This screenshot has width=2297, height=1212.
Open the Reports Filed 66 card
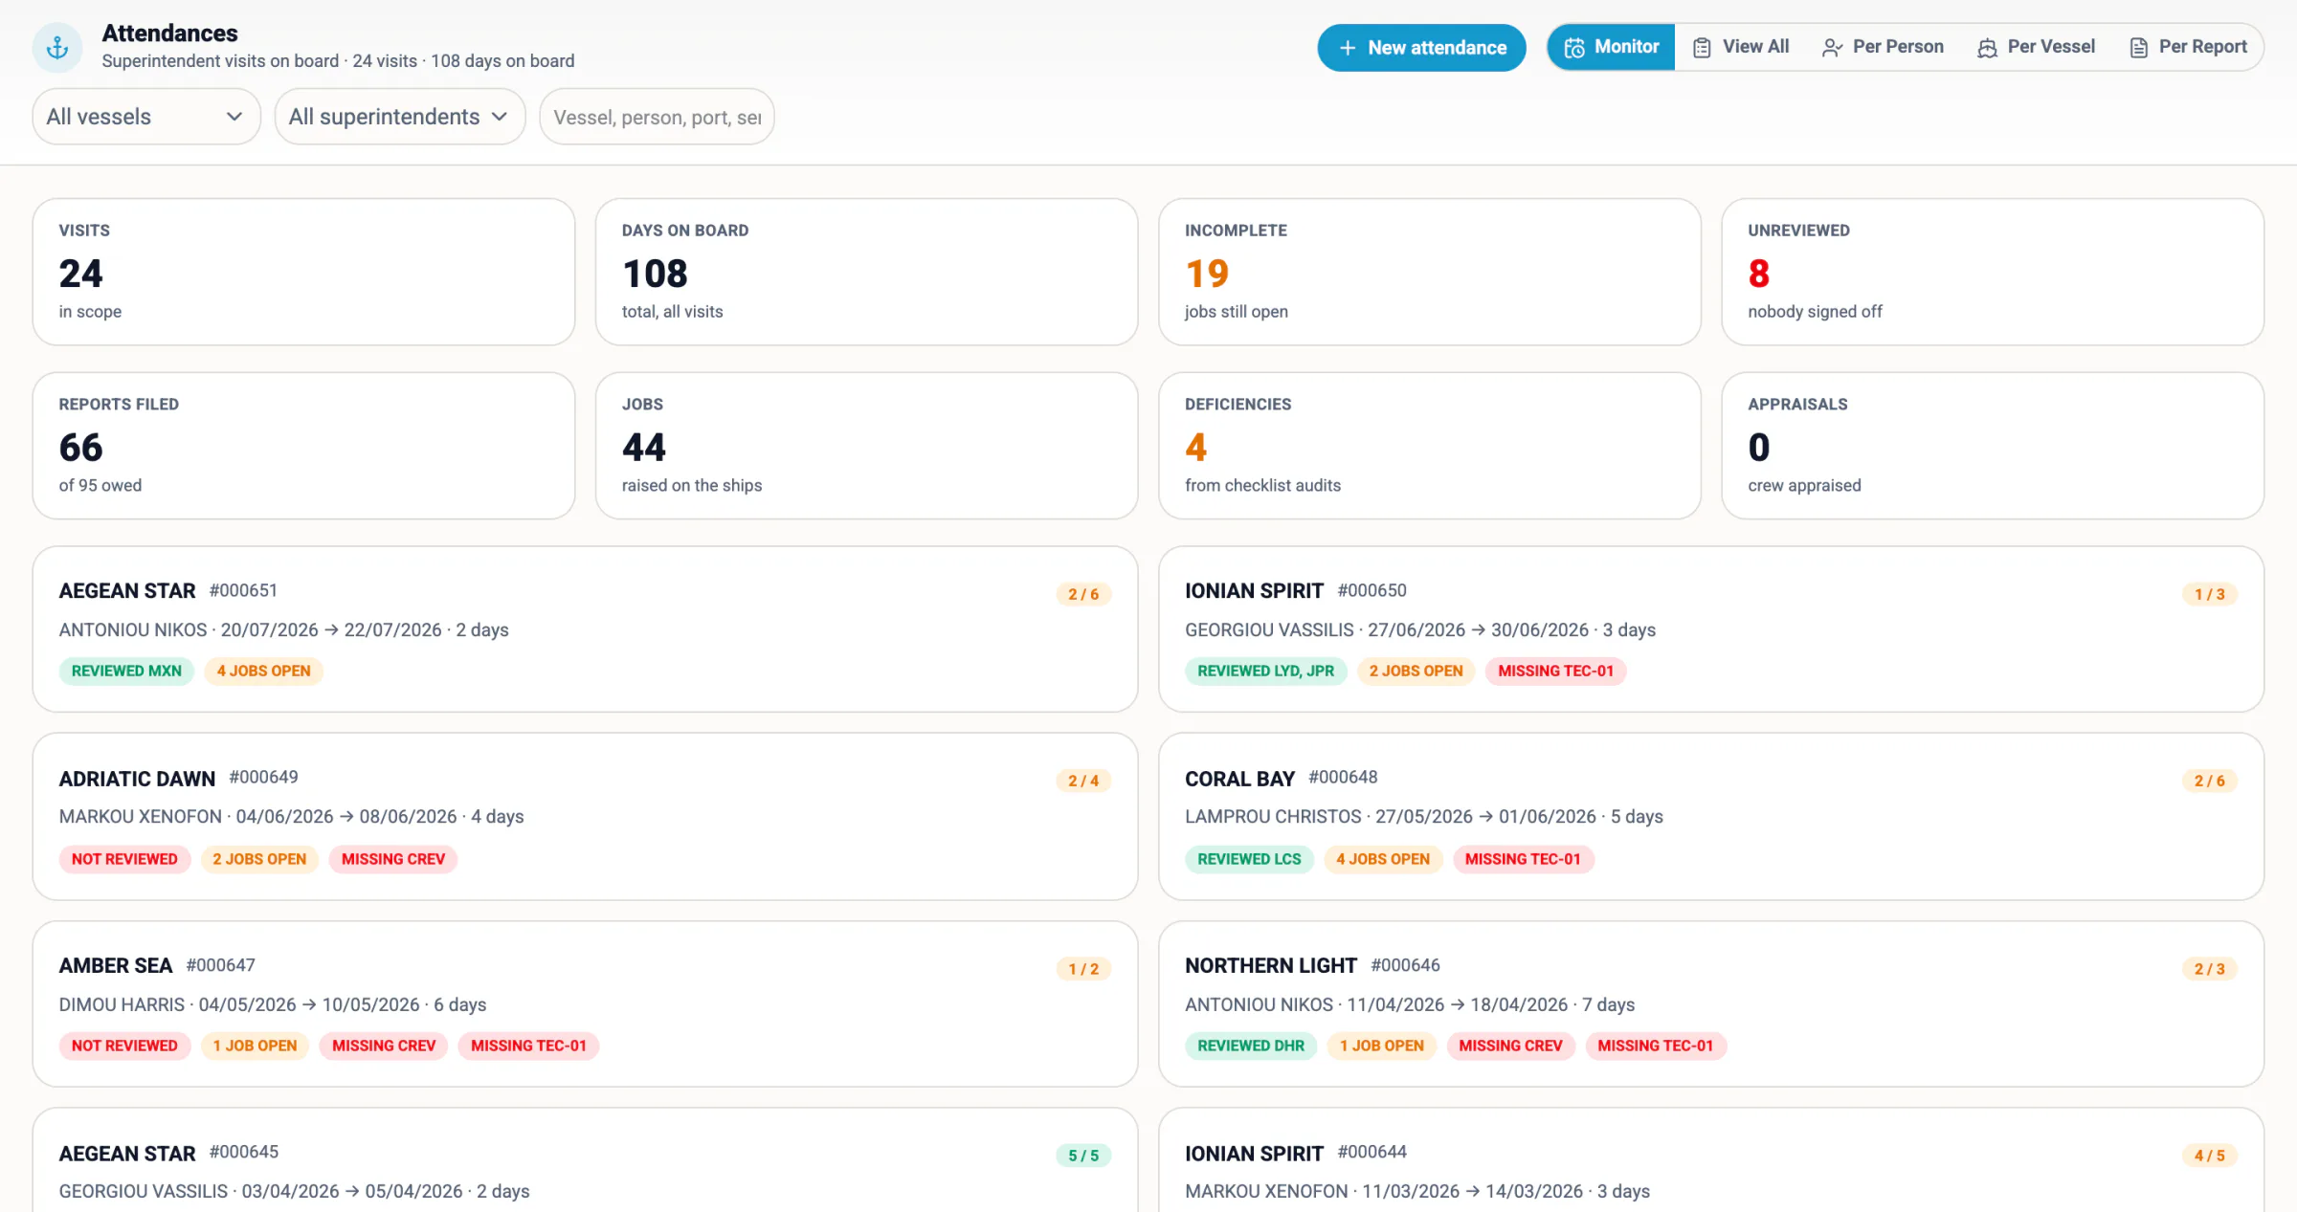303,446
